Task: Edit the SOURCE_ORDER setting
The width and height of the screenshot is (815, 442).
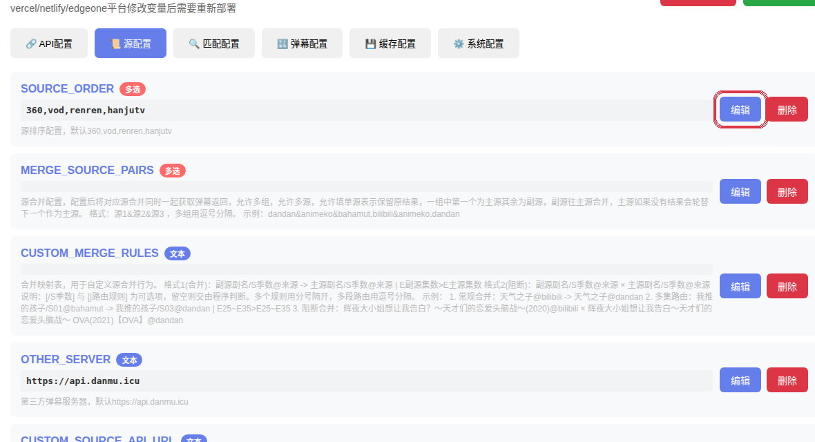Action: 740,109
